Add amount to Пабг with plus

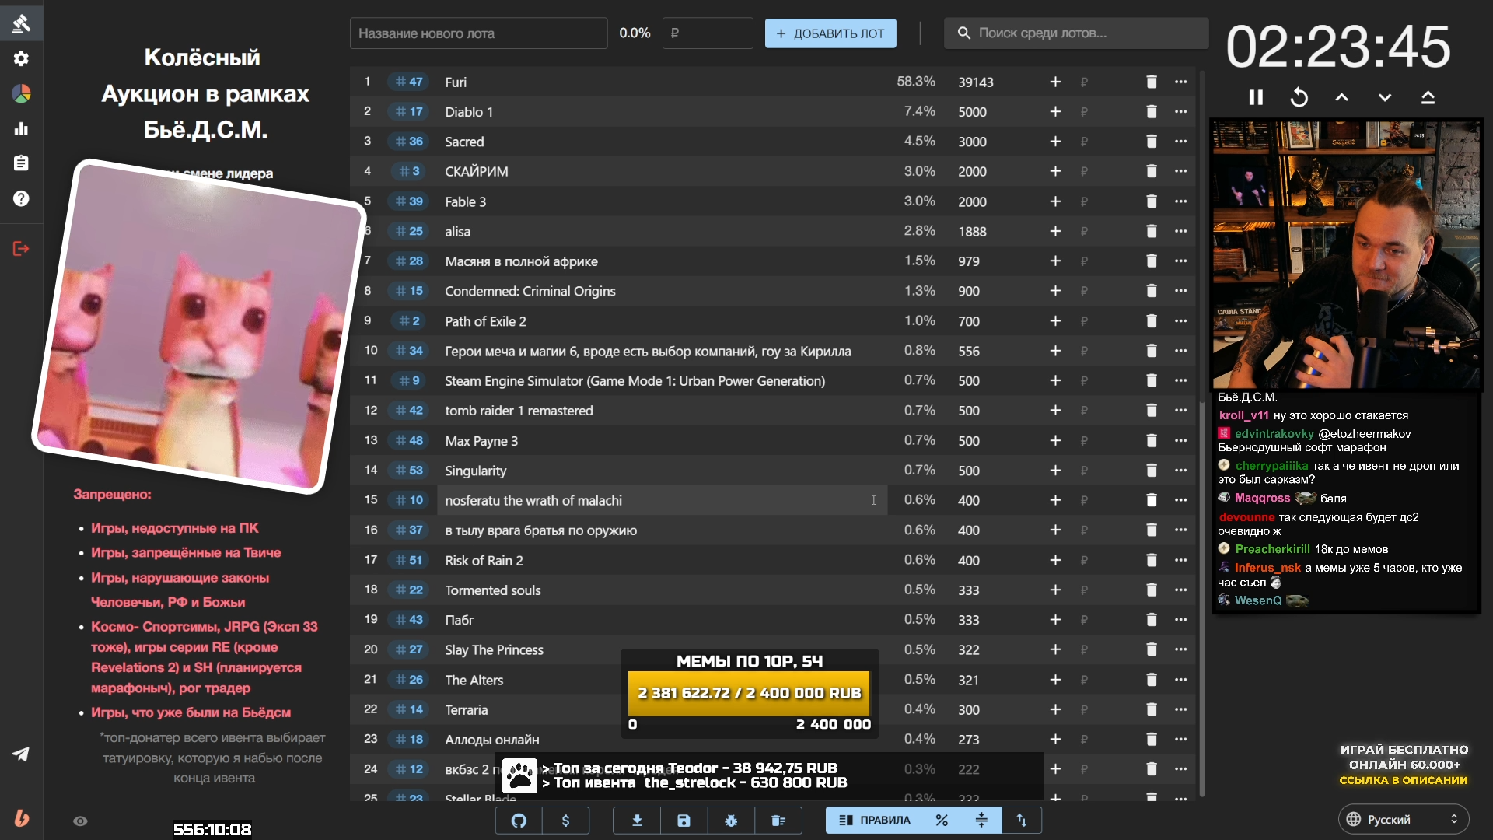1055,620
